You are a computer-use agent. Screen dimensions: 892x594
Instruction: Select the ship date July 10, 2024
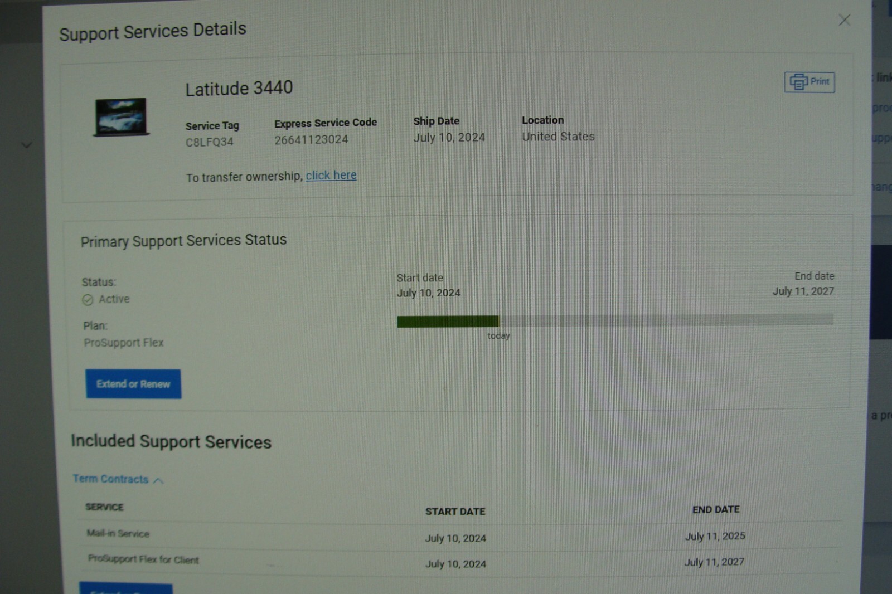[449, 138]
